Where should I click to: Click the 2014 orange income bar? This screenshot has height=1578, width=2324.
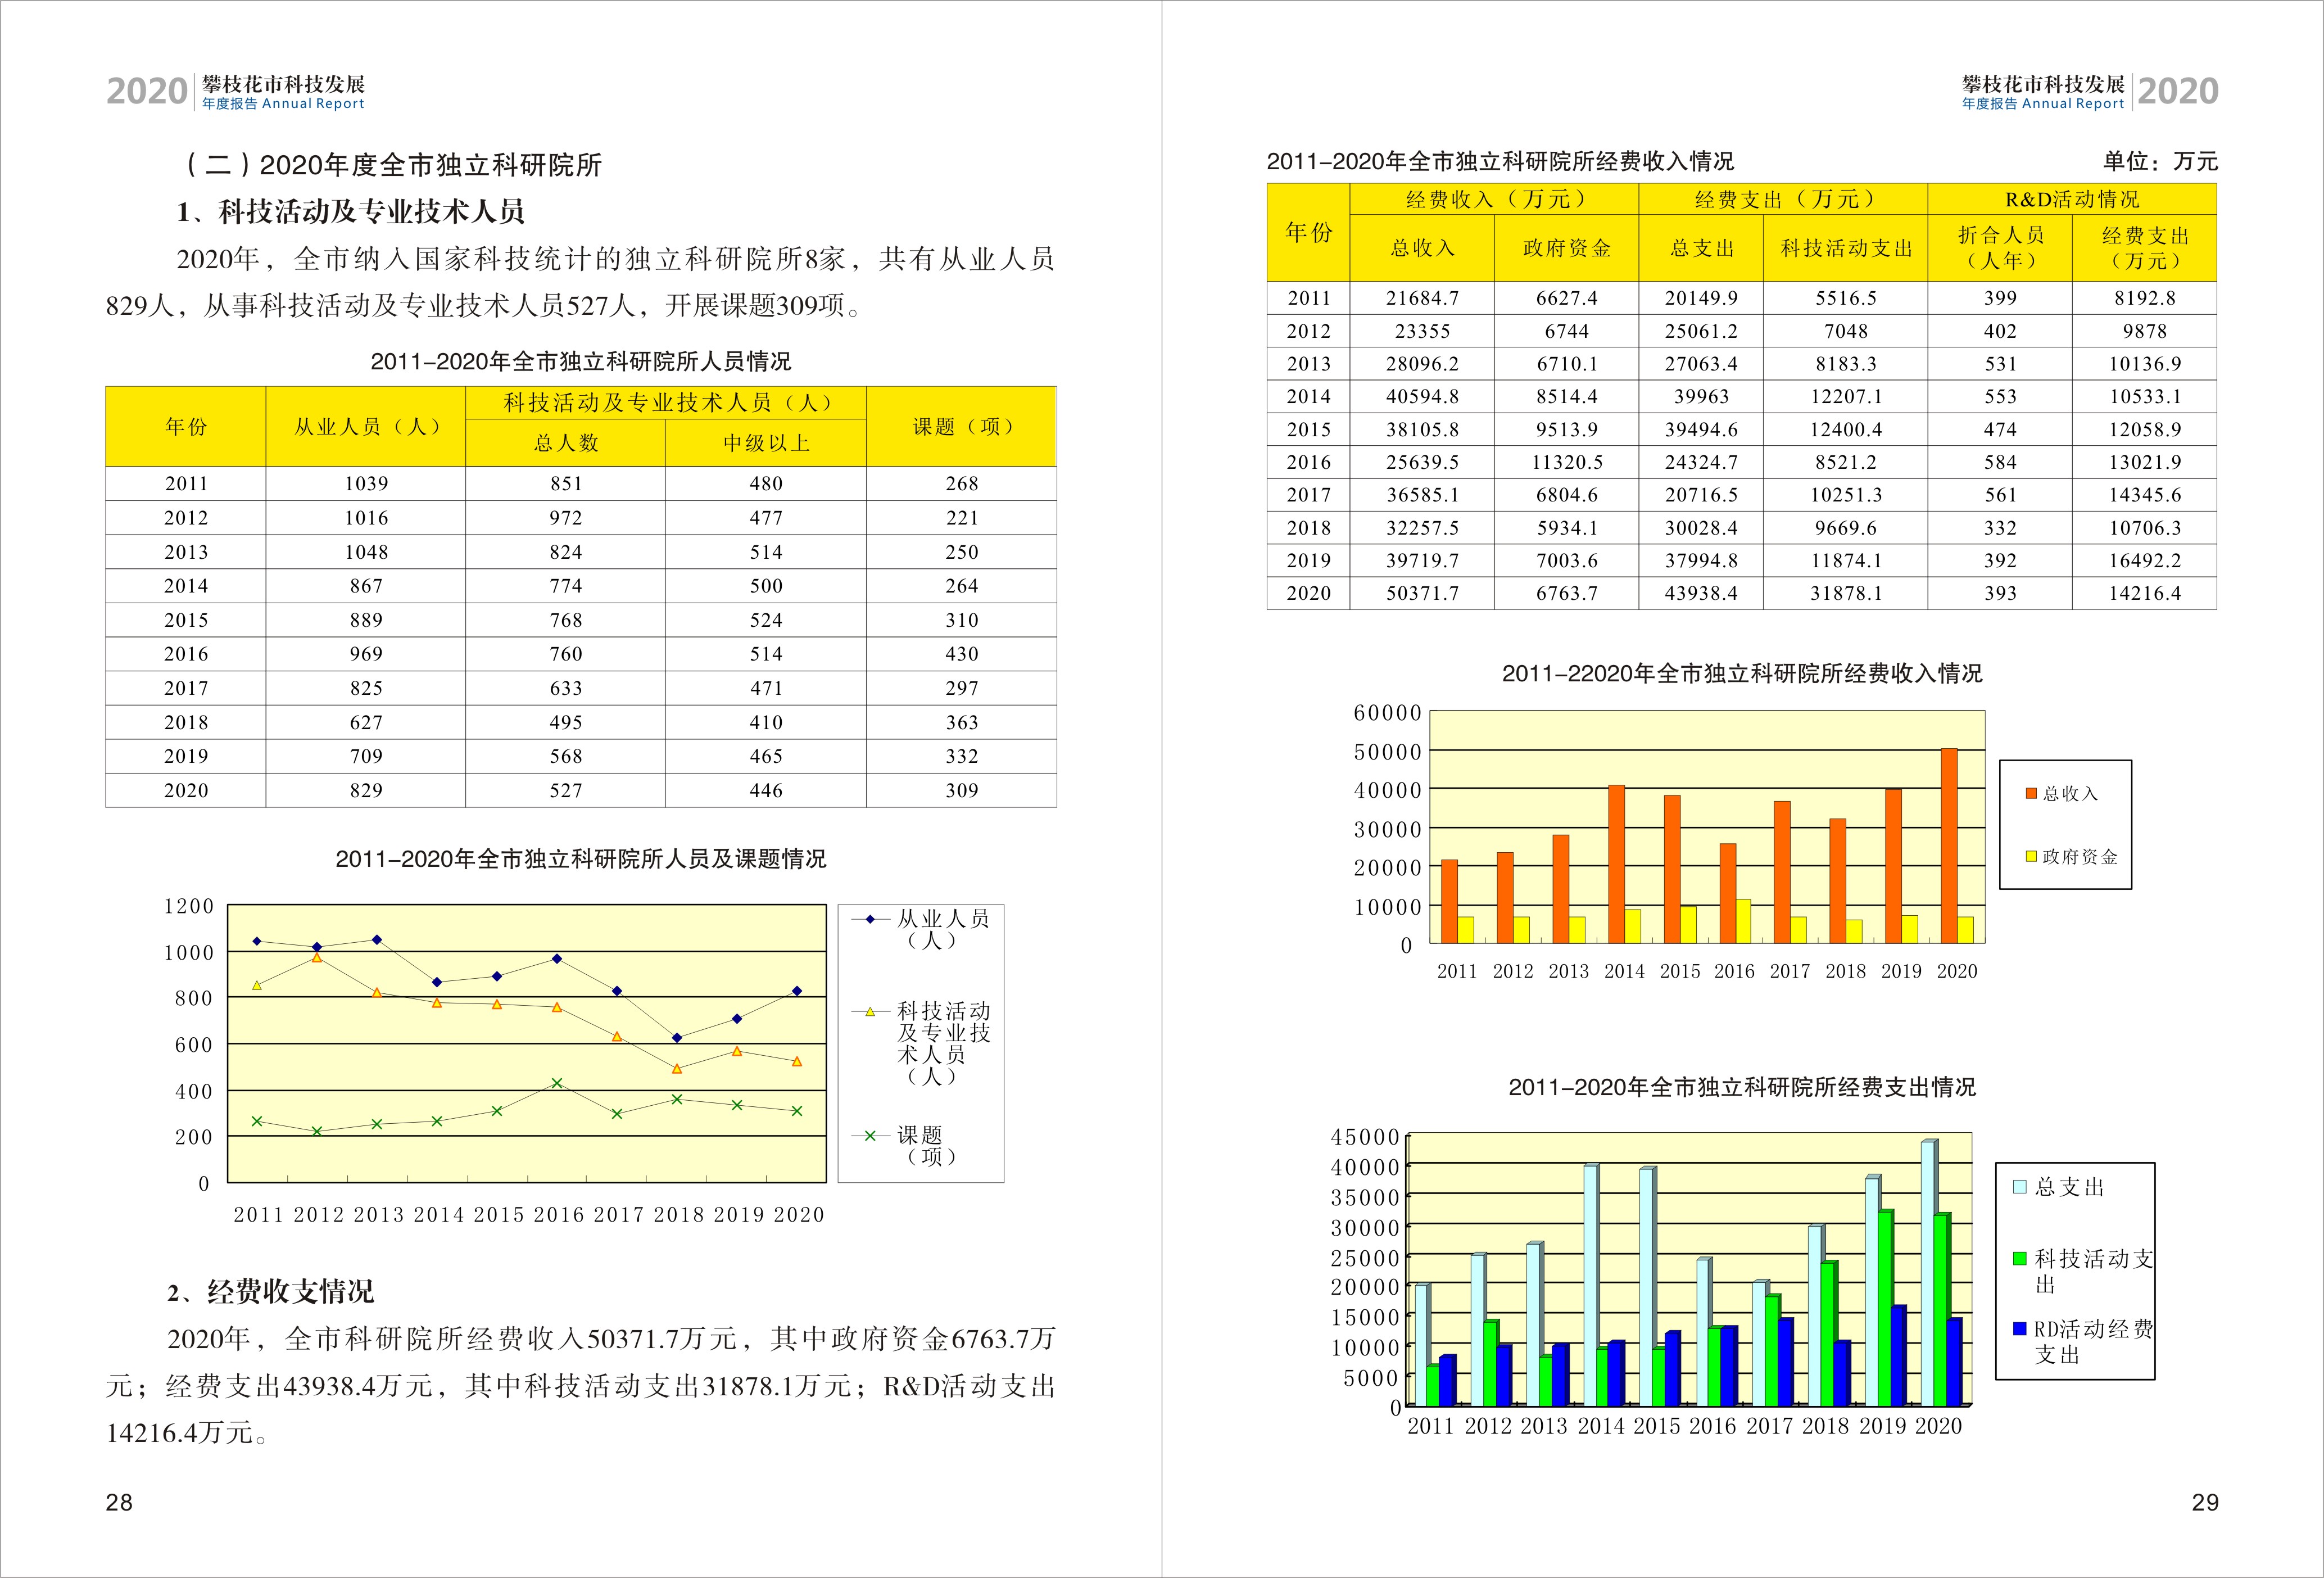pyautogui.click(x=1616, y=863)
